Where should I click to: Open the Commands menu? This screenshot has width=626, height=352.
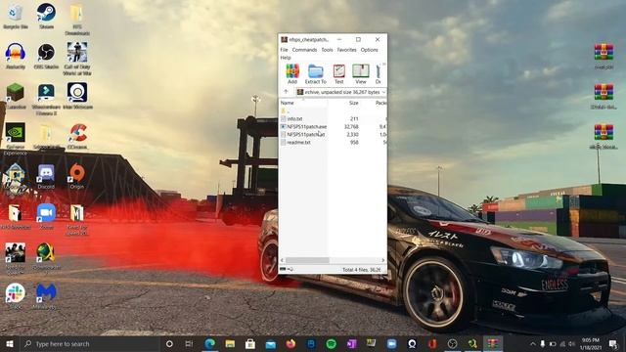click(x=304, y=50)
